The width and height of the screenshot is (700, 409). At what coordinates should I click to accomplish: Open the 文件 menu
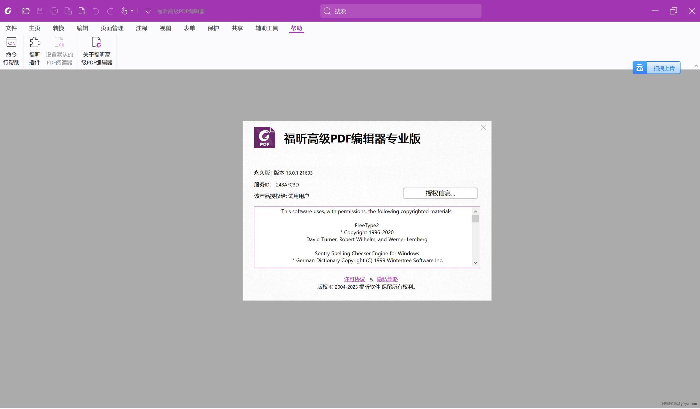coord(11,28)
